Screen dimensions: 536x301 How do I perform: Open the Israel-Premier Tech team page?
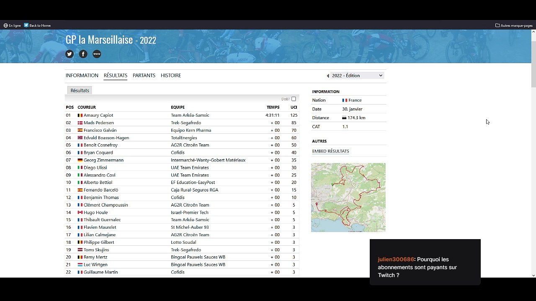click(190, 212)
